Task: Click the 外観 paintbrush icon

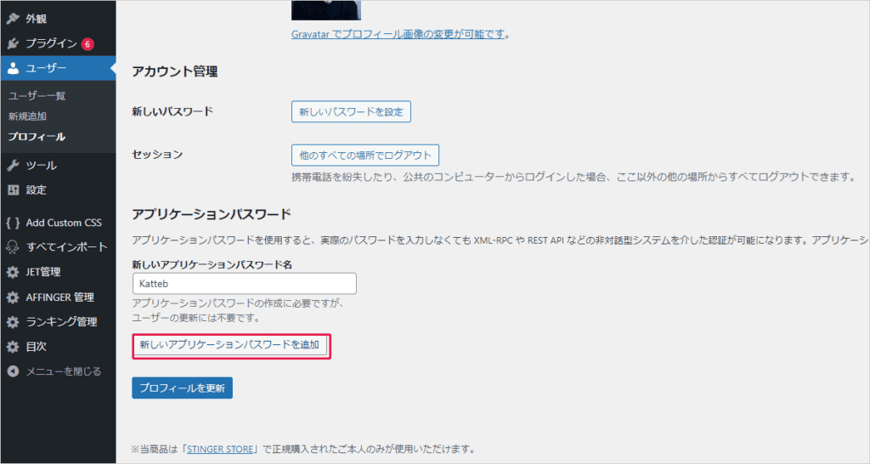Action: pos(13,19)
